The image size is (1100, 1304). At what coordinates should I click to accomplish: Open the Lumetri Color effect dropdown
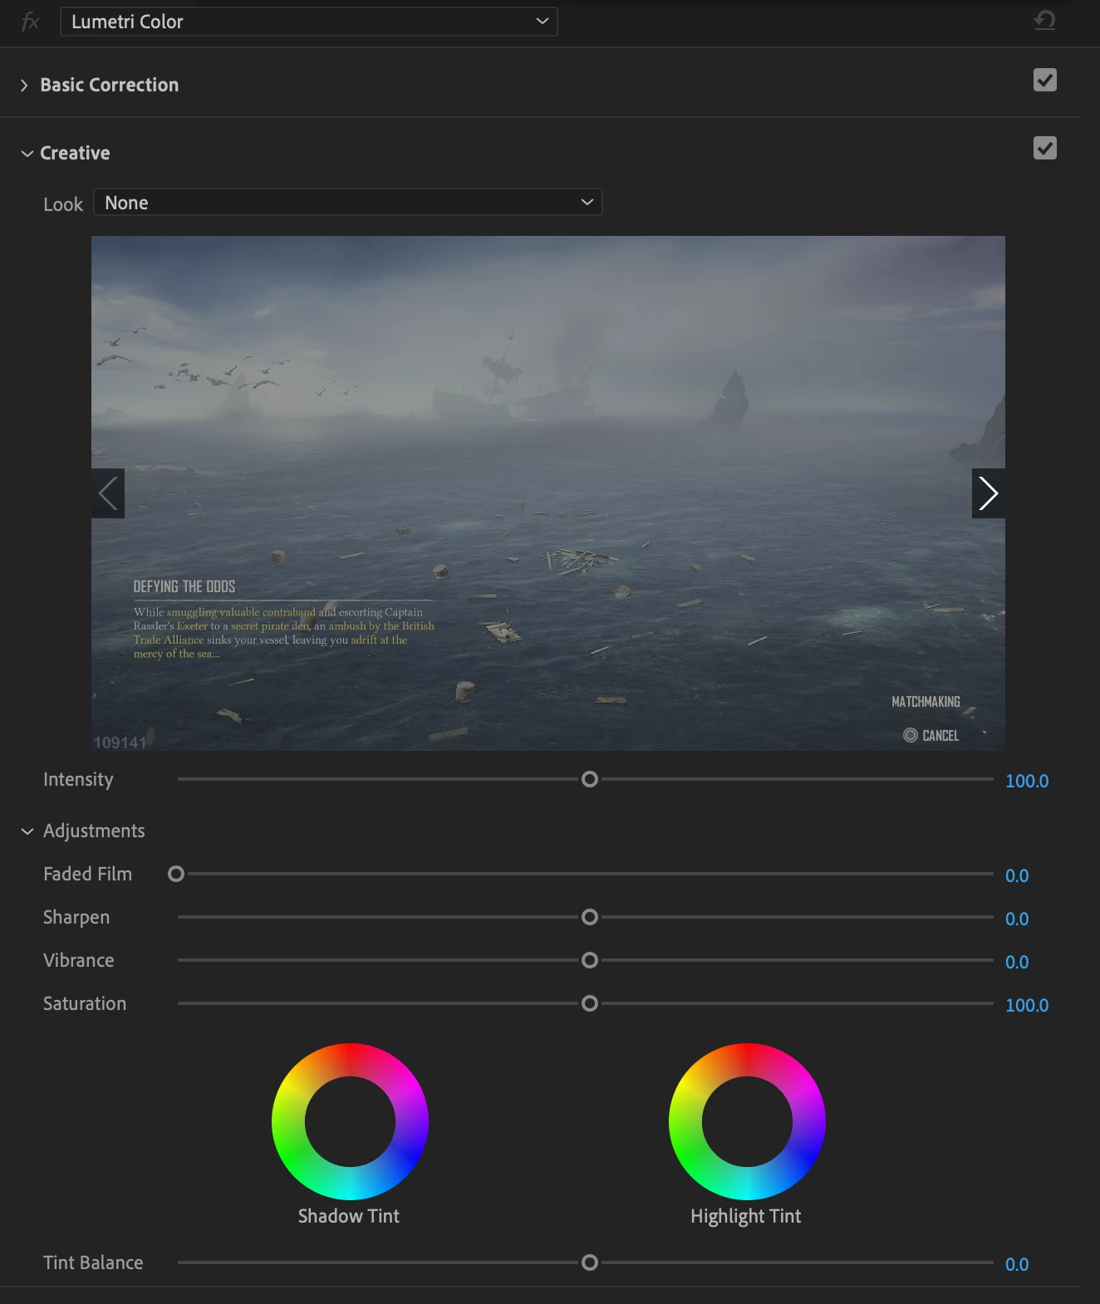coord(309,22)
